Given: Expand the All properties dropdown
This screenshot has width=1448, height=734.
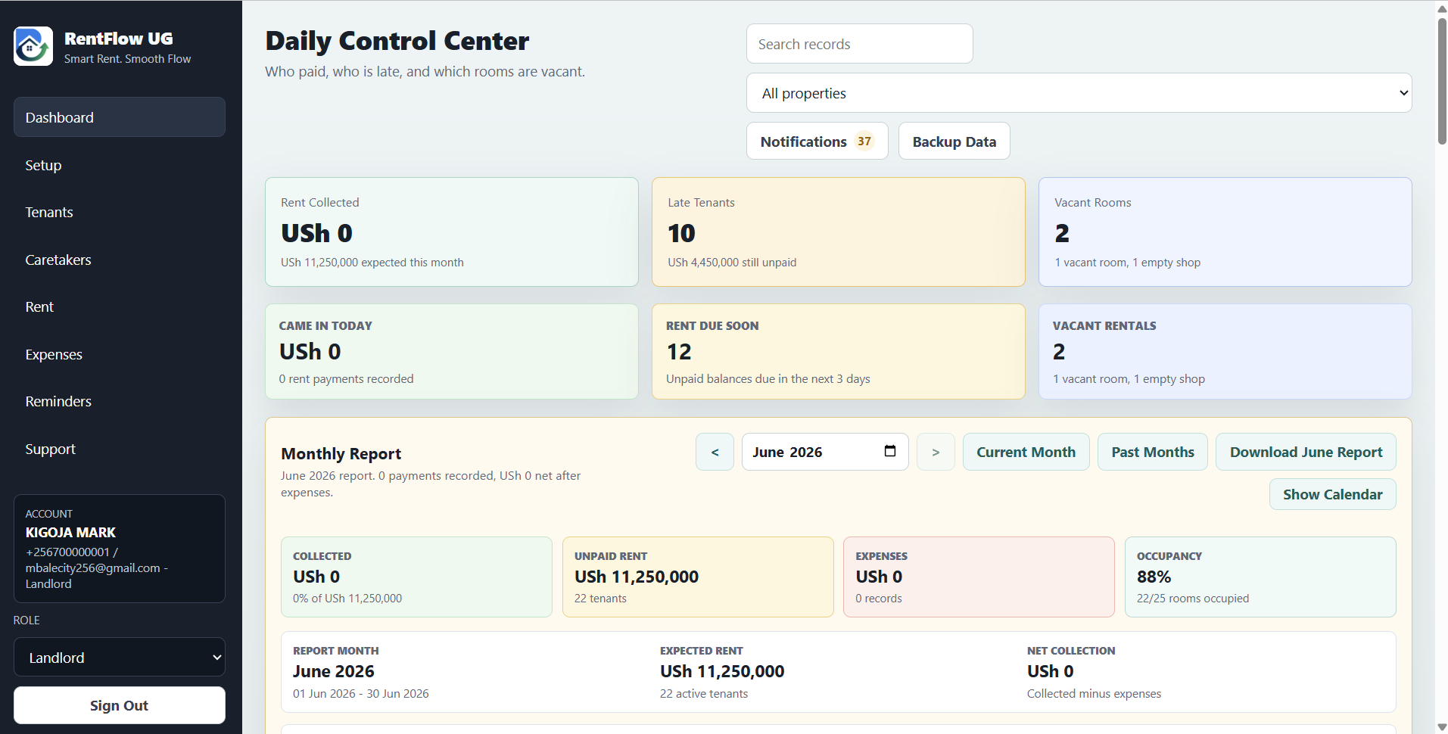Looking at the screenshot, I should coord(1079,93).
